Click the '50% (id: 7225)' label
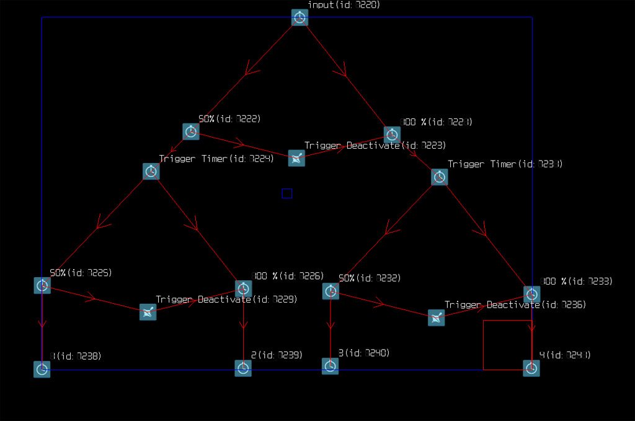This screenshot has width=635, height=421. tap(81, 272)
